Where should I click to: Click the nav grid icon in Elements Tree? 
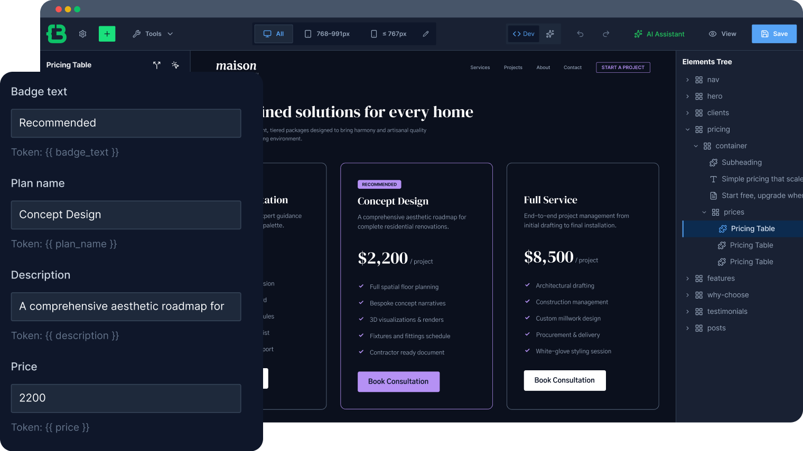(x=699, y=80)
